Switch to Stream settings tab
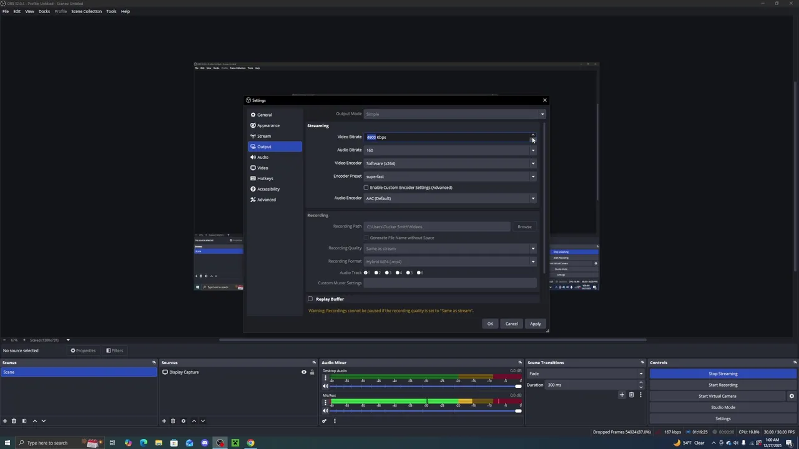Image resolution: width=799 pixels, height=449 pixels. (275, 136)
